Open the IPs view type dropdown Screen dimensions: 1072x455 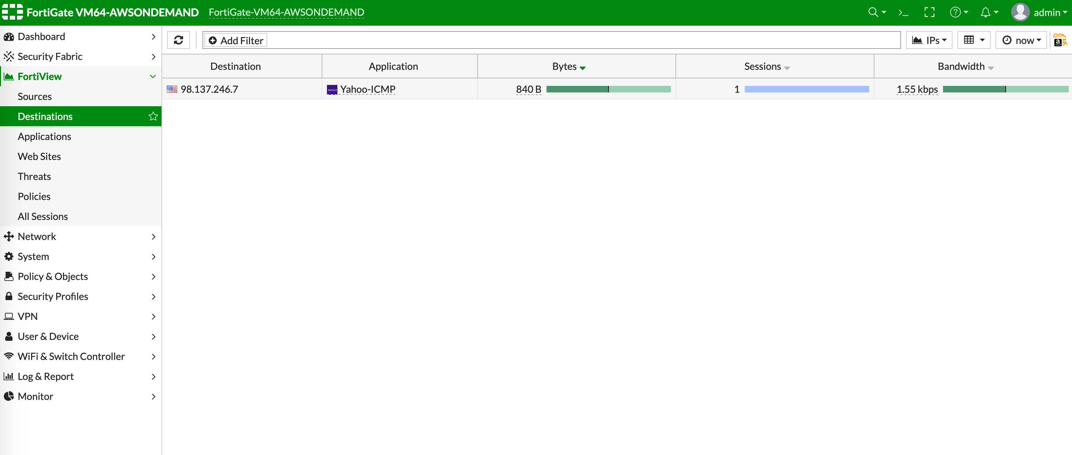pyautogui.click(x=929, y=40)
